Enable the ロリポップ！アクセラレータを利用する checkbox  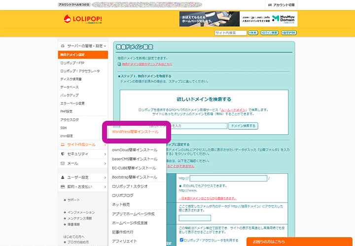181,240
